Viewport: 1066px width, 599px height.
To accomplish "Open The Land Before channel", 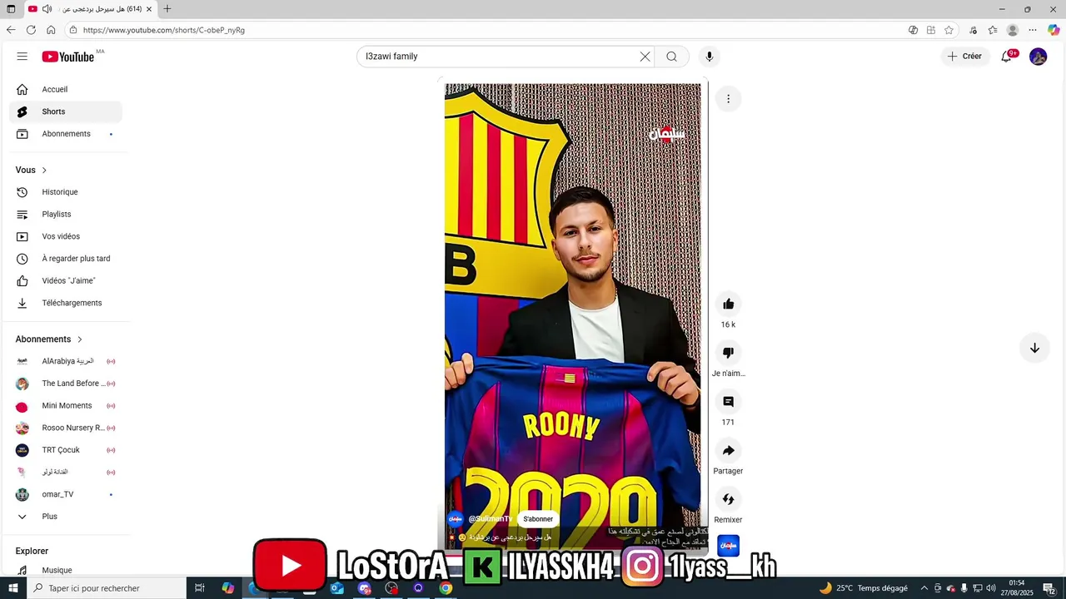I will pyautogui.click(x=66, y=384).
